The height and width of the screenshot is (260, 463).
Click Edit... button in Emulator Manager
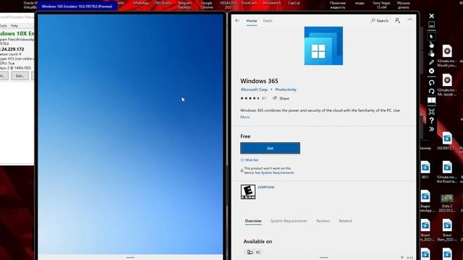click(20, 76)
